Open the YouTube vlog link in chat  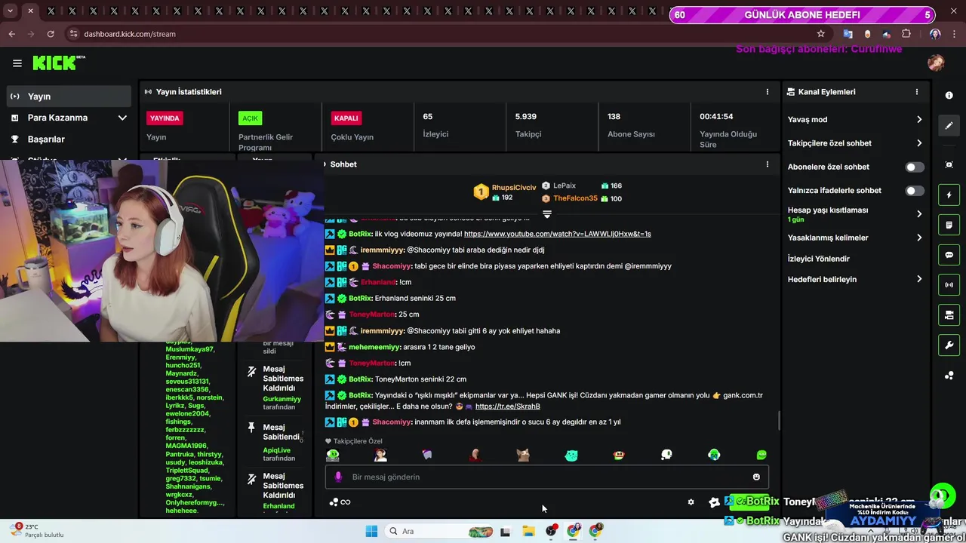[x=557, y=234]
